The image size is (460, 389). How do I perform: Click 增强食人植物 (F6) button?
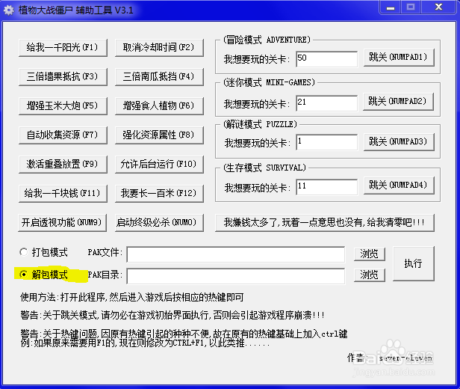click(x=159, y=105)
